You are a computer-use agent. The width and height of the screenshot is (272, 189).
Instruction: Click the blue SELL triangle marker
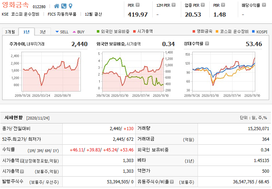coord(57,32)
